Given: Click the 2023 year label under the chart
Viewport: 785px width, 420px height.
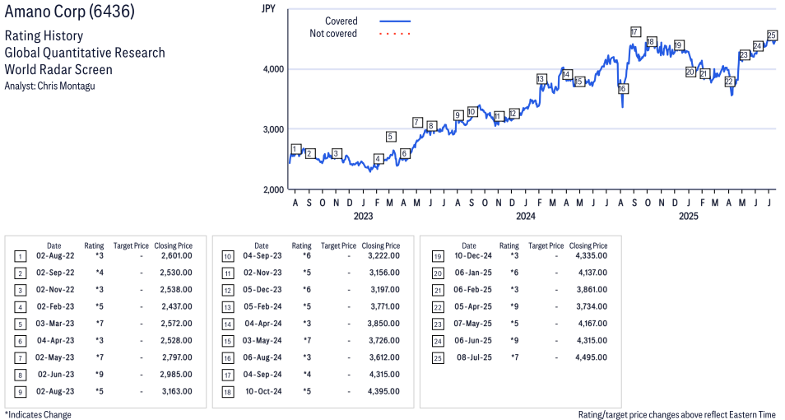Looking at the screenshot, I should pyautogui.click(x=363, y=216).
